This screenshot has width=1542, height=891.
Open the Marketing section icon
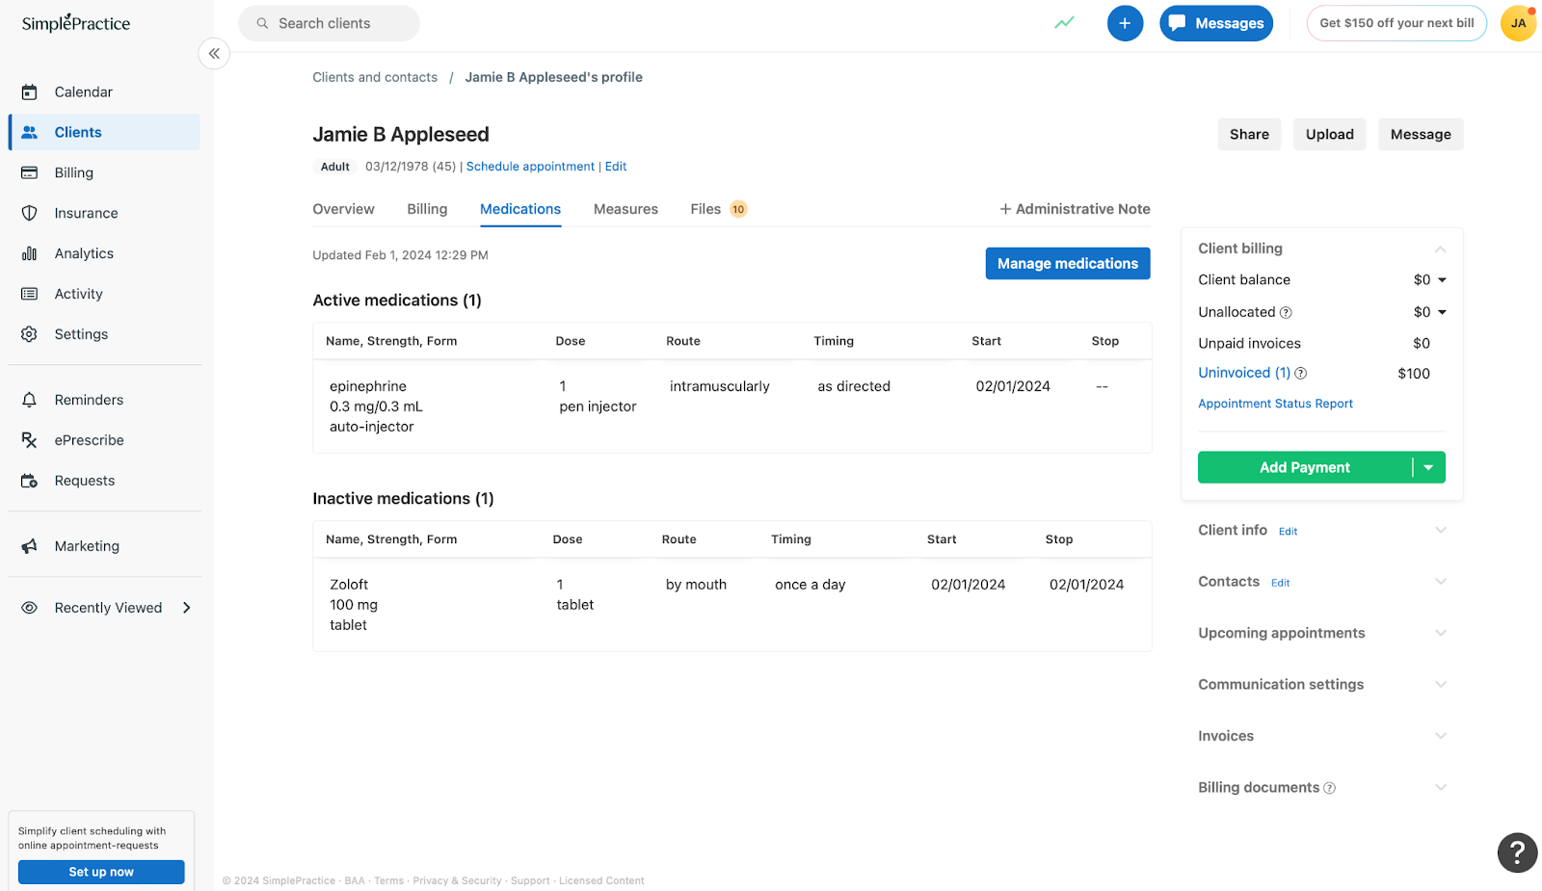point(30,545)
